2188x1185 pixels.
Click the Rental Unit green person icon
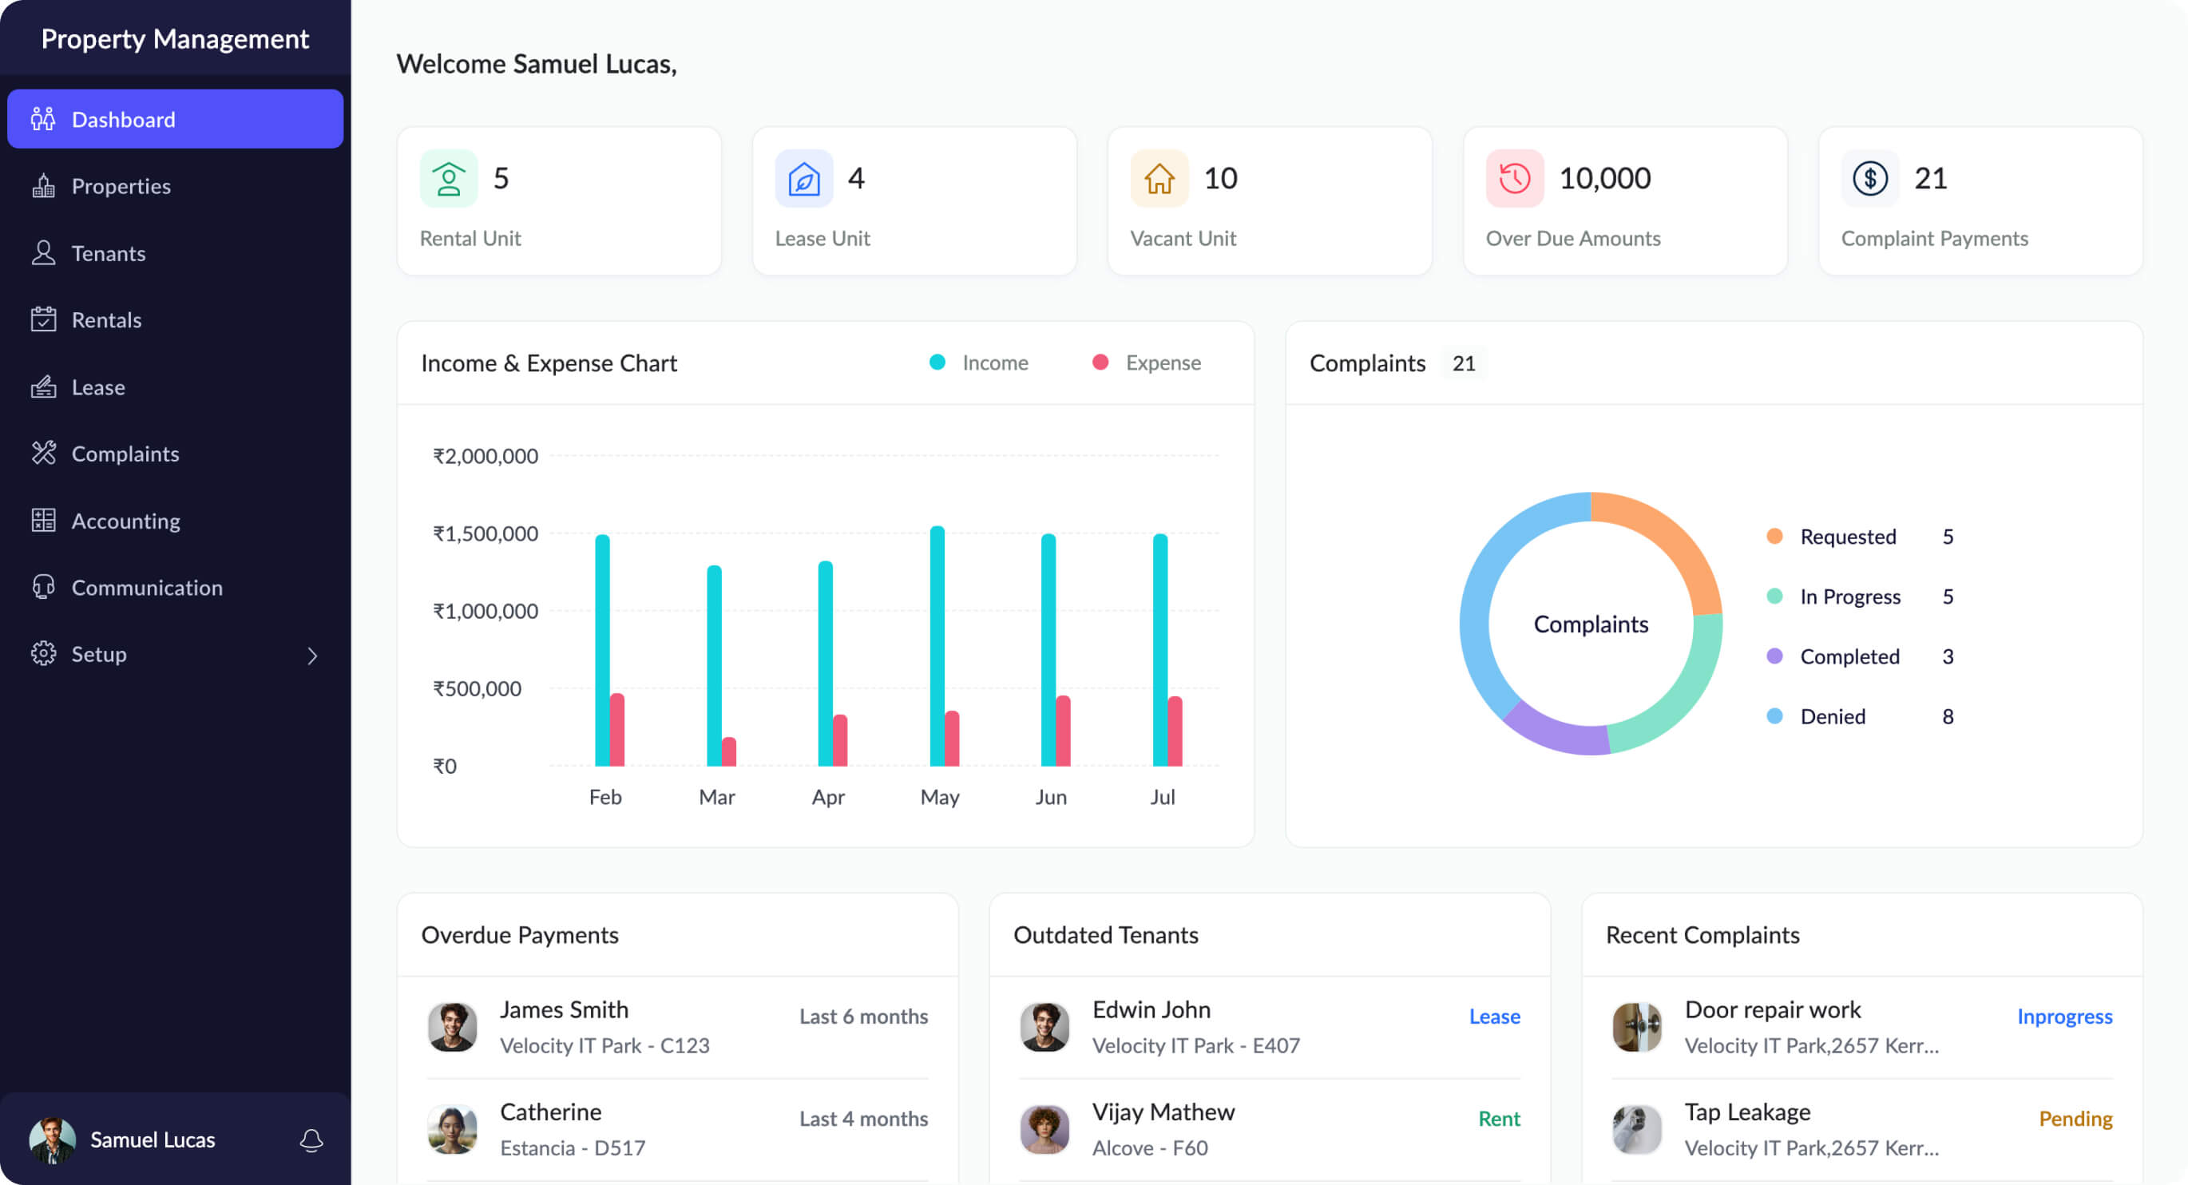tap(449, 178)
